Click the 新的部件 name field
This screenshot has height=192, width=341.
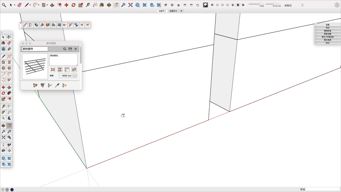click(x=35, y=49)
